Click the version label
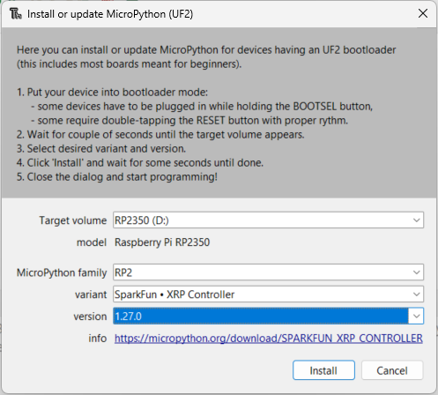Image resolution: width=438 pixels, height=395 pixels. click(90, 317)
